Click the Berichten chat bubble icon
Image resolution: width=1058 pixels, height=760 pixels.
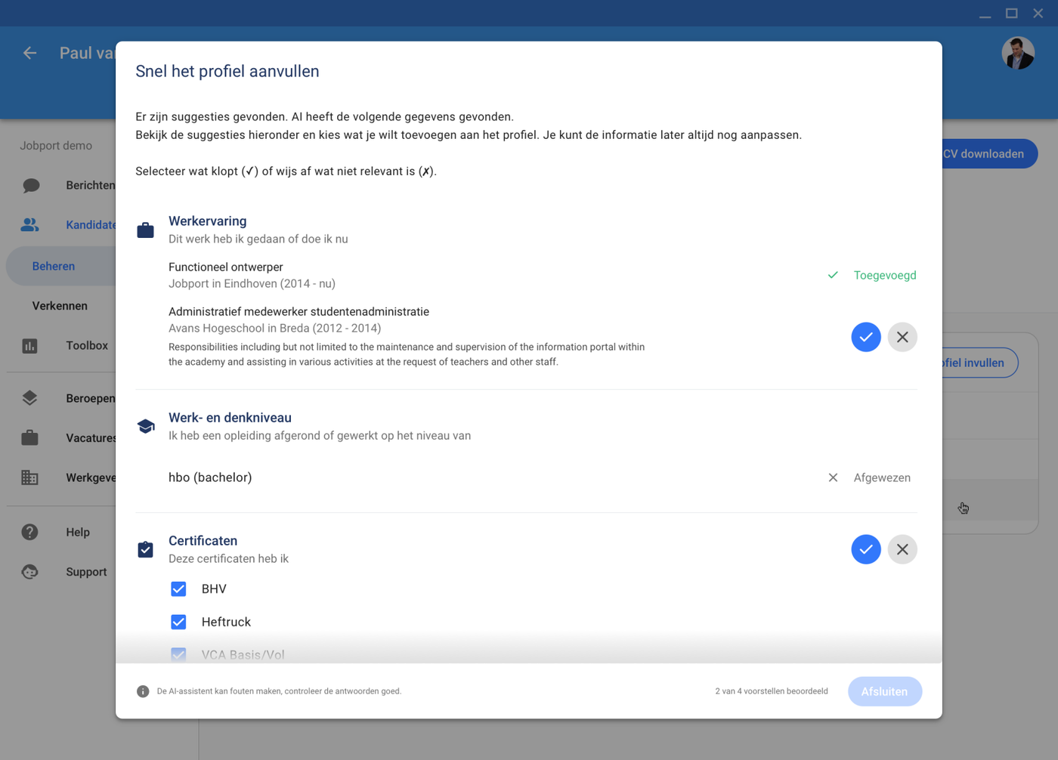[31, 186]
